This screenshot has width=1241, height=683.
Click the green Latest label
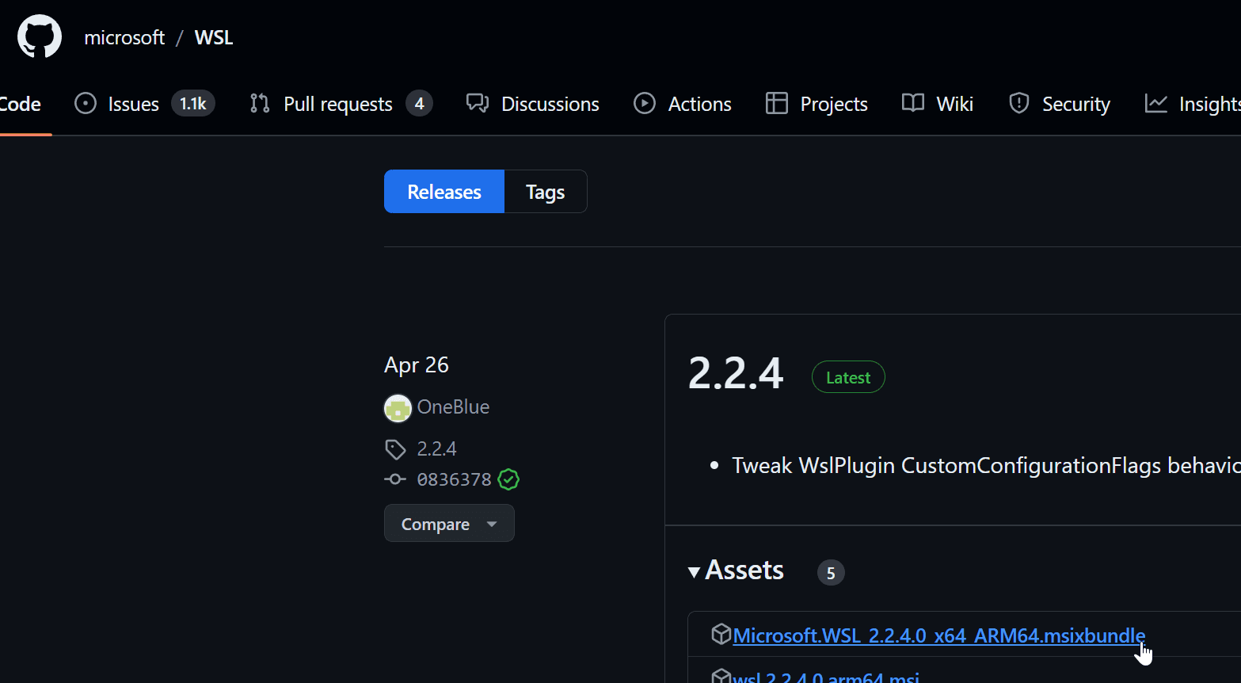[848, 377]
